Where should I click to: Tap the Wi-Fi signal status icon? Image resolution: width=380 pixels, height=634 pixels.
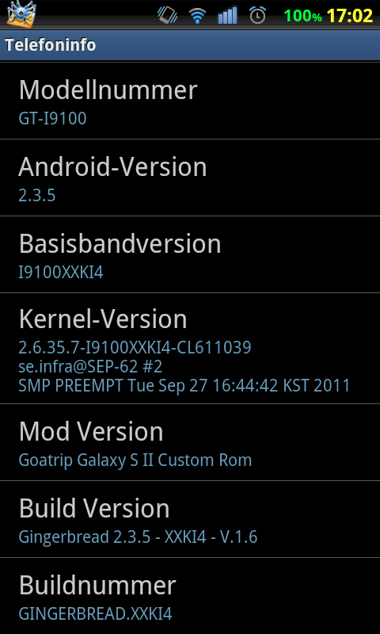pyautogui.click(x=197, y=16)
